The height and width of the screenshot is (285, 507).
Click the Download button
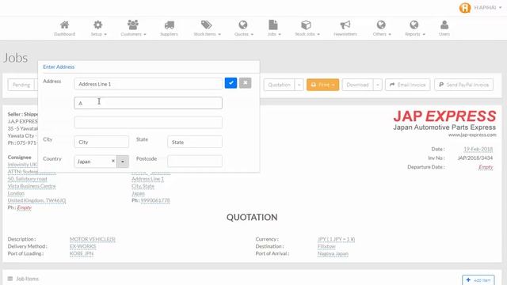tap(357, 85)
